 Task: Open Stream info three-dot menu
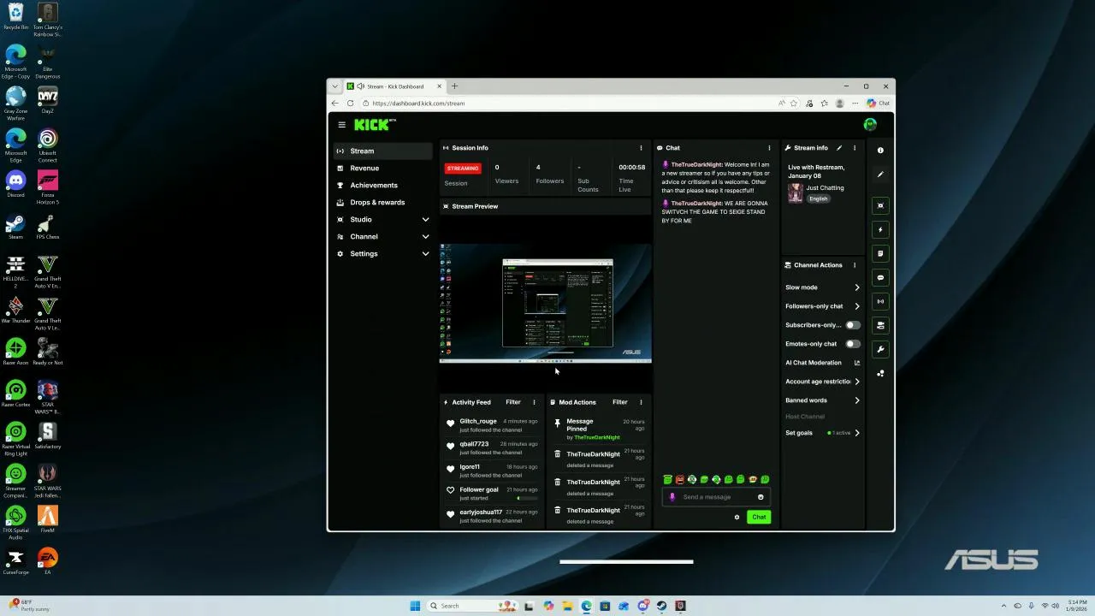pyautogui.click(x=854, y=148)
